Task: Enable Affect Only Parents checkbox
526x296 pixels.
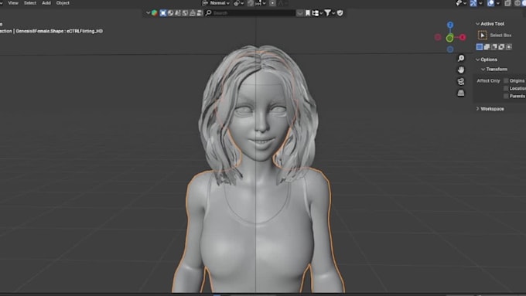Action: tap(506, 96)
